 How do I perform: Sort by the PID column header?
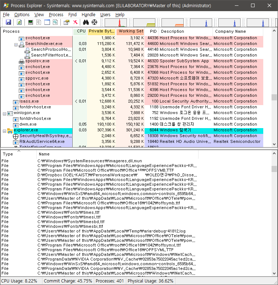click(152, 31)
